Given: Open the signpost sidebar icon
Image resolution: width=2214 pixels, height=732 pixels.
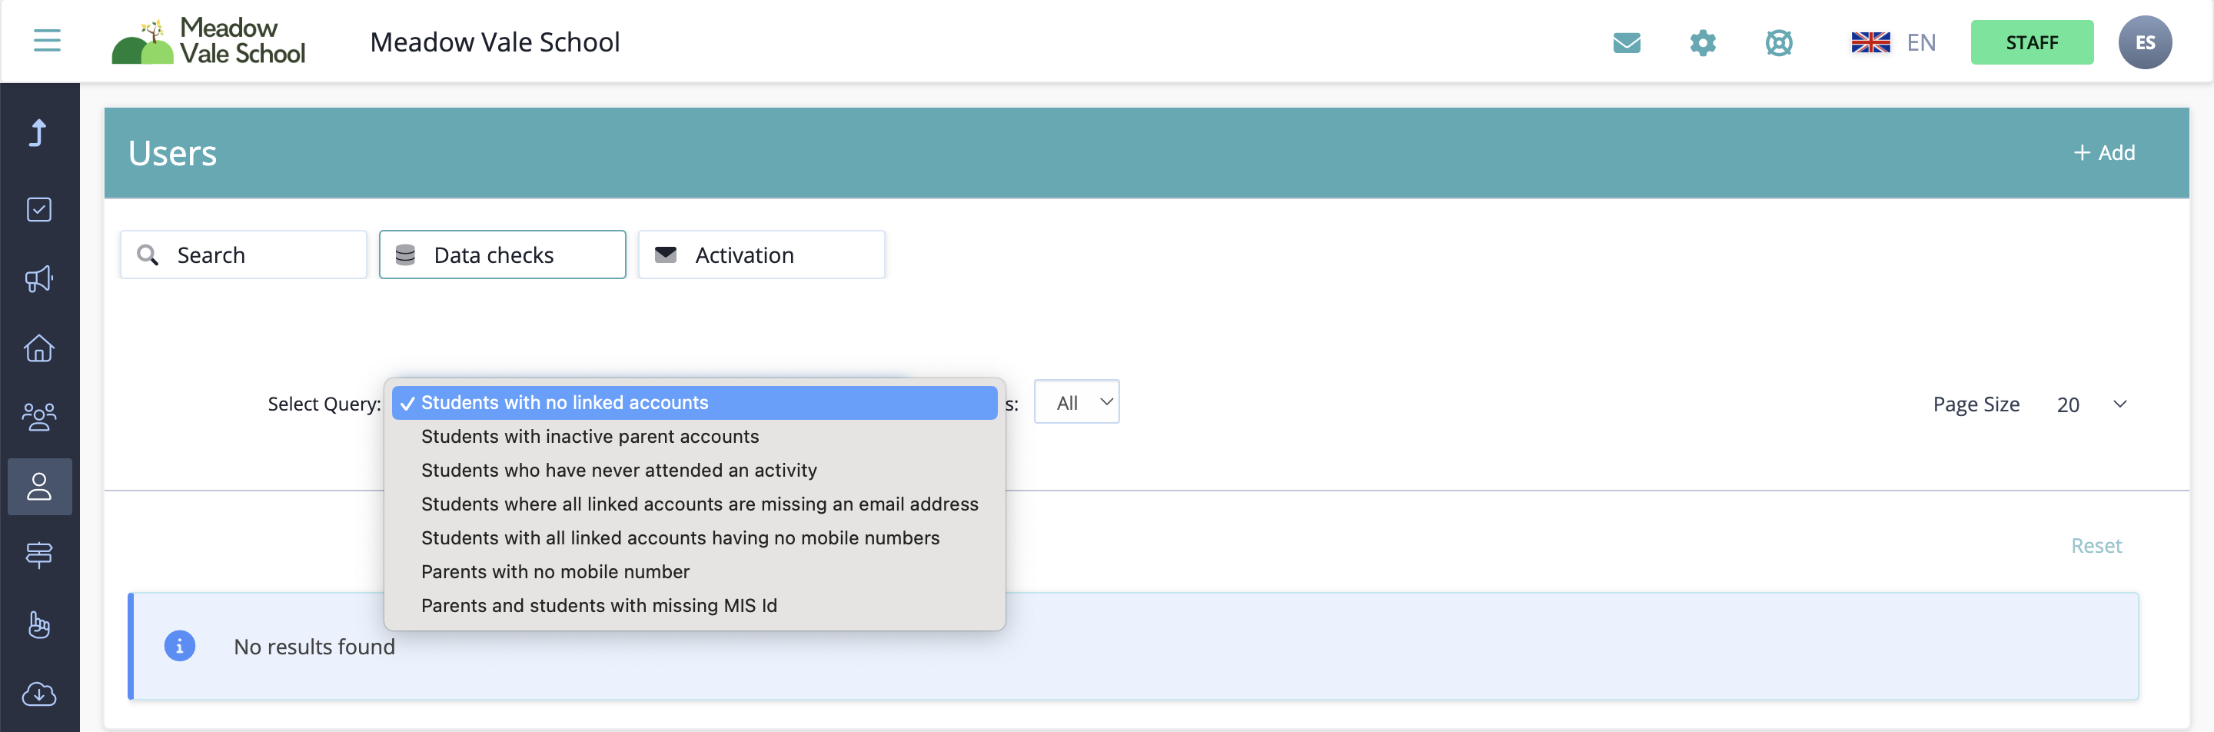Looking at the screenshot, I should click(x=38, y=555).
